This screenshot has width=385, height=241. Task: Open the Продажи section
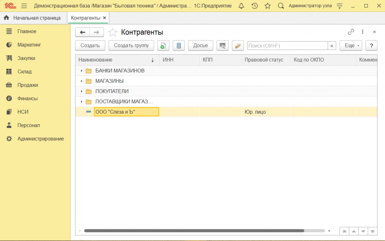(x=27, y=85)
